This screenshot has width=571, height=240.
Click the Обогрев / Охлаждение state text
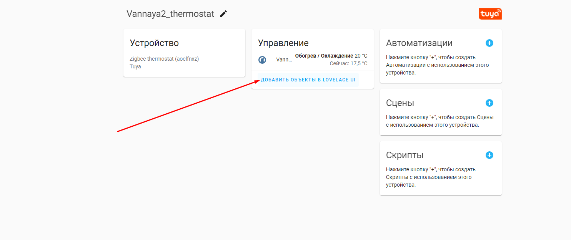(324, 56)
